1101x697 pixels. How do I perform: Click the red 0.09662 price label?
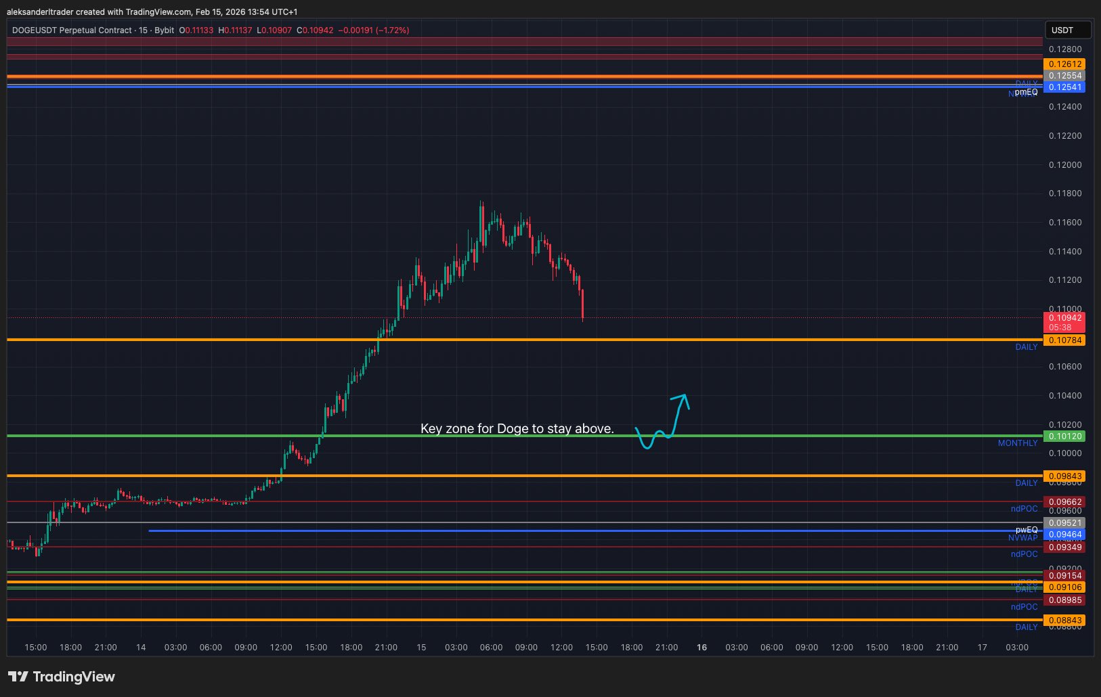(1064, 502)
